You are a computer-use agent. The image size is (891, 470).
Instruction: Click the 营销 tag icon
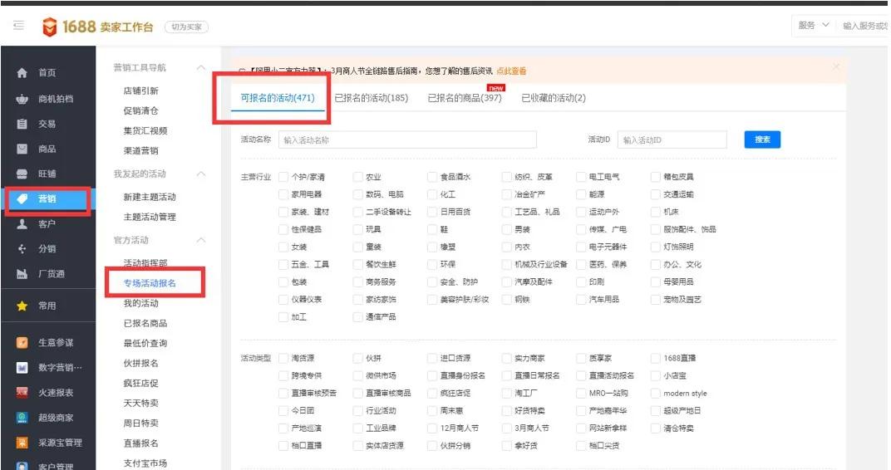pyautogui.click(x=22, y=198)
